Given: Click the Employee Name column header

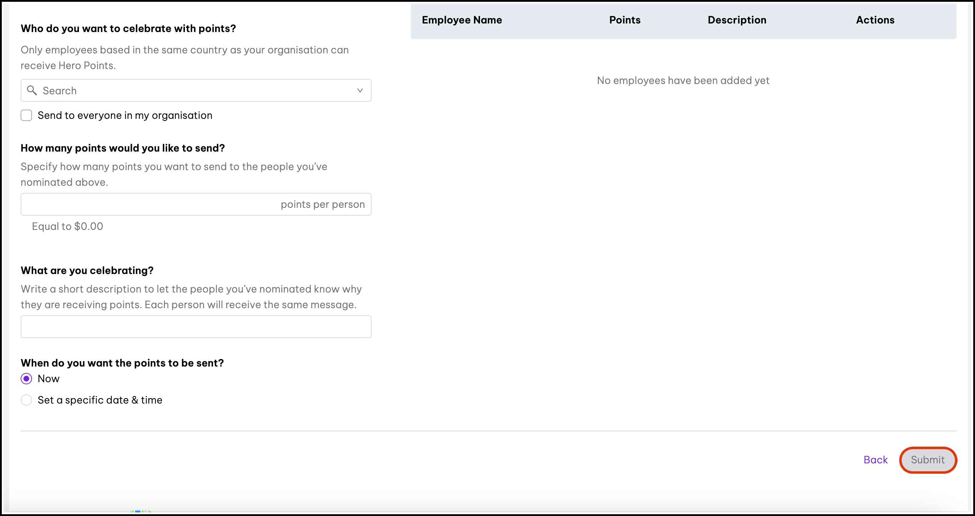Looking at the screenshot, I should click(x=462, y=20).
